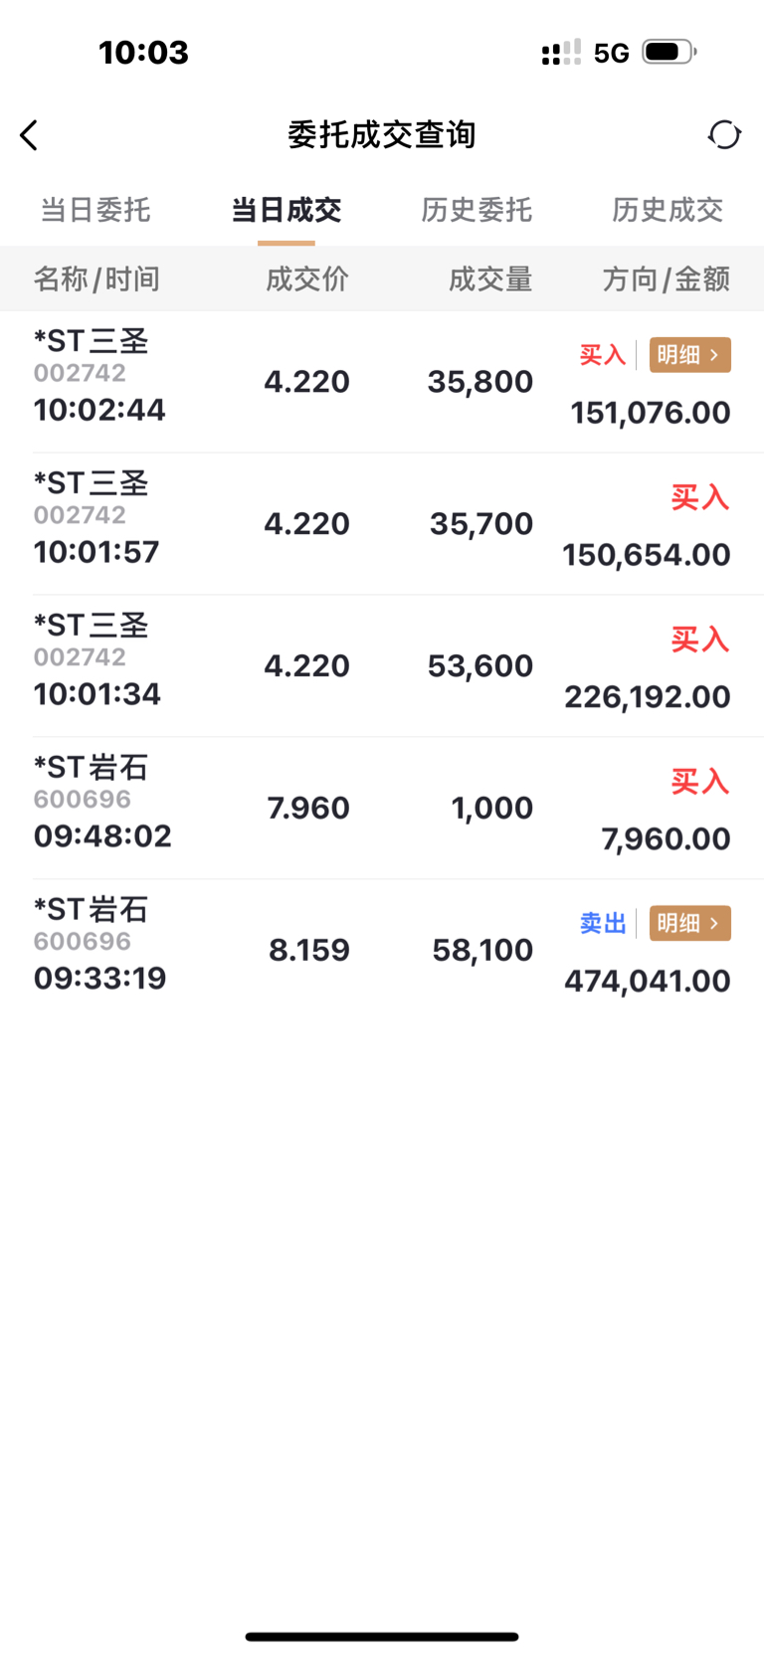Tap the 成交价 column header
The width and height of the screenshot is (764, 1656).
(x=307, y=279)
